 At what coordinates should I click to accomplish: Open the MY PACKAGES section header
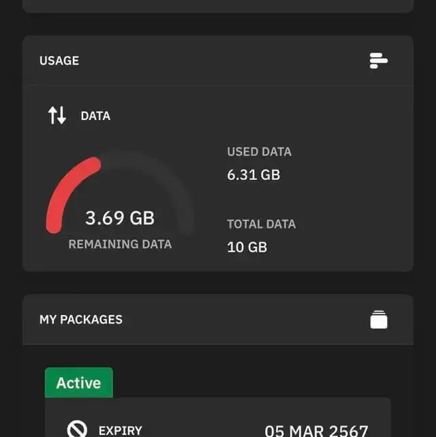pos(81,319)
